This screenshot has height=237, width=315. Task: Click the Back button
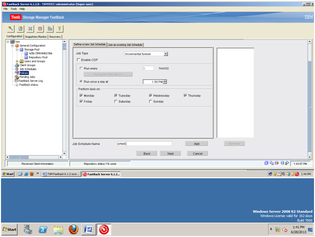146,153
